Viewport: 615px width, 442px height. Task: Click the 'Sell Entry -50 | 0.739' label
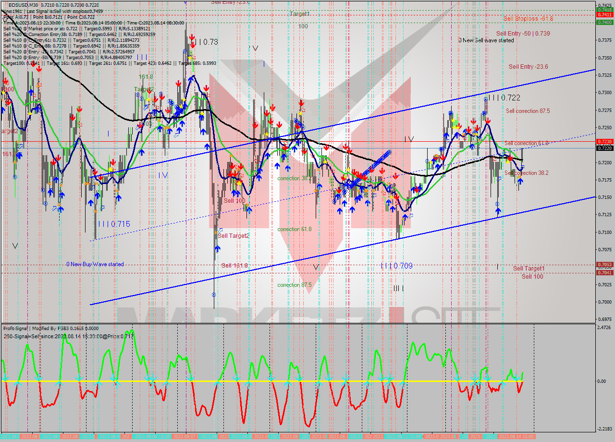[523, 34]
